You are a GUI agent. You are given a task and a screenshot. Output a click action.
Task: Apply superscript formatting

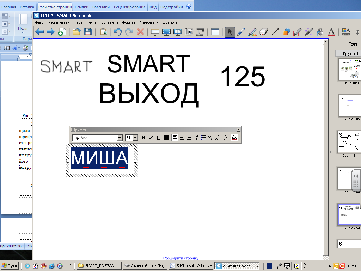click(217, 138)
